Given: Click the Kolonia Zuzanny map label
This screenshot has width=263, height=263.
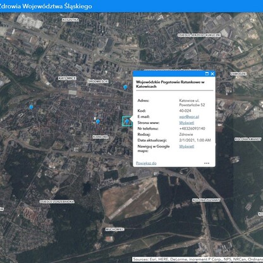Looking at the screenshot, I should point(206,200).
